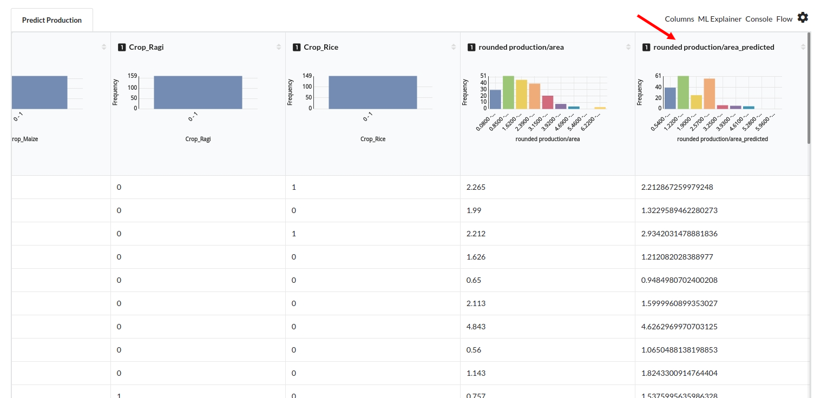This screenshot has width=827, height=398.
Task: Sort by the Crop_Rice column arrows
Action: [454, 48]
